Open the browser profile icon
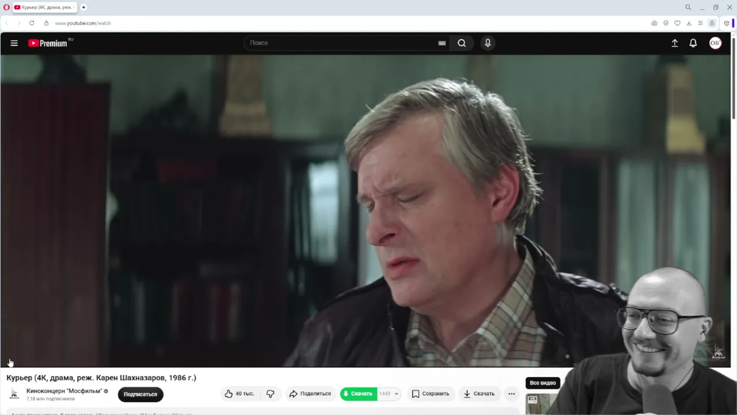This screenshot has width=737, height=415. click(x=712, y=23)
